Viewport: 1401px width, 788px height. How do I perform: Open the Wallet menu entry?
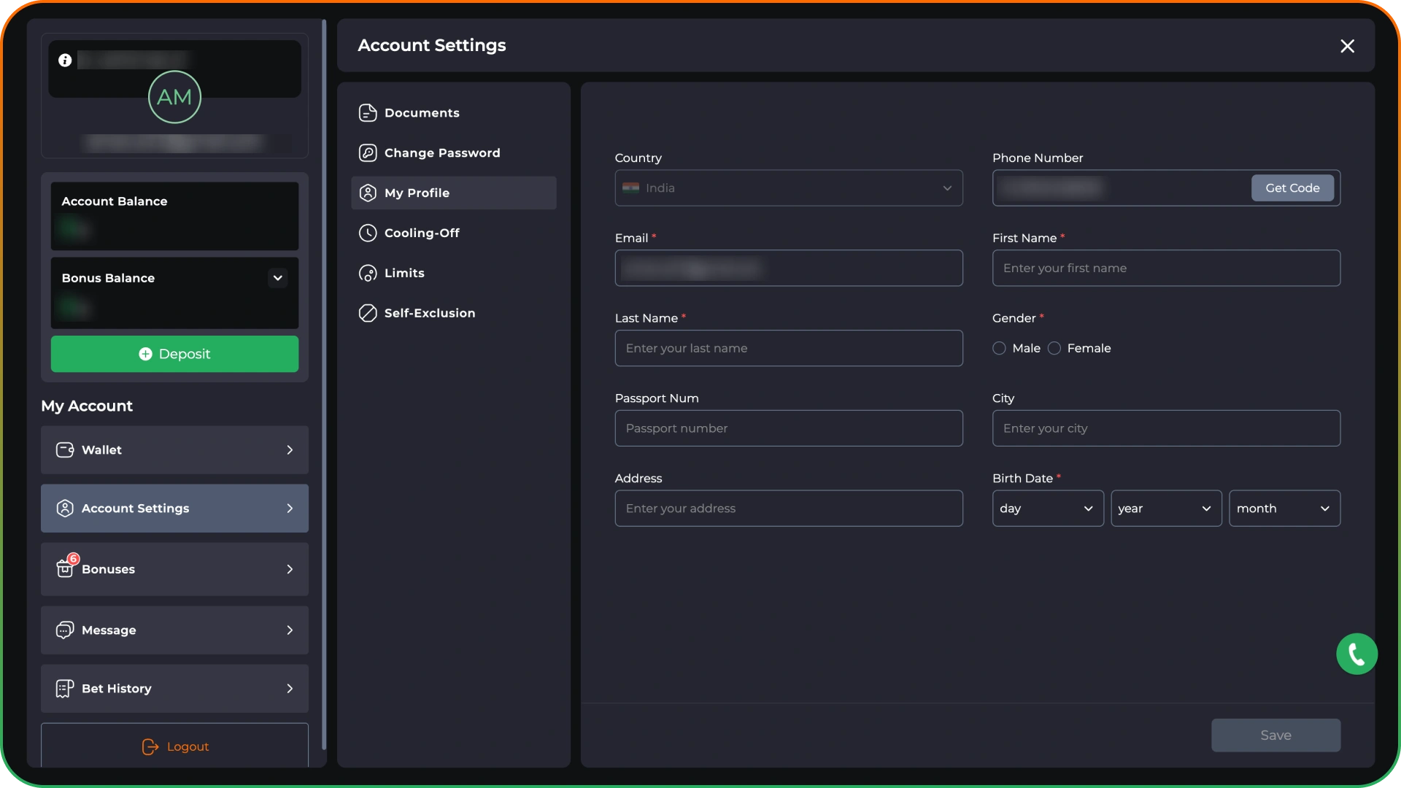[174, 450]
